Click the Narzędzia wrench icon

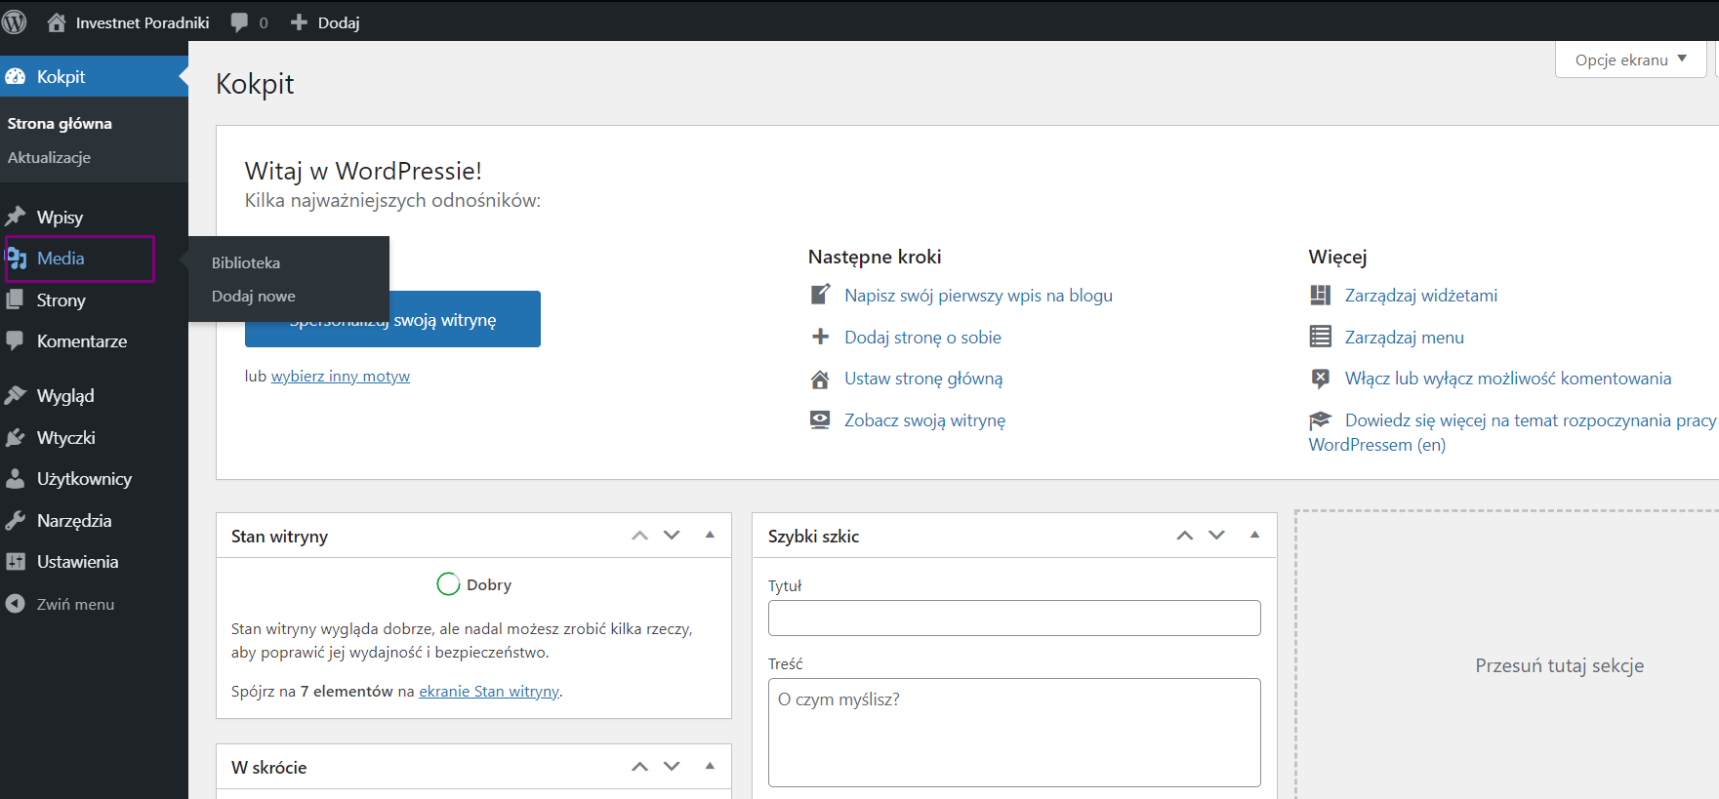point(16,521)
